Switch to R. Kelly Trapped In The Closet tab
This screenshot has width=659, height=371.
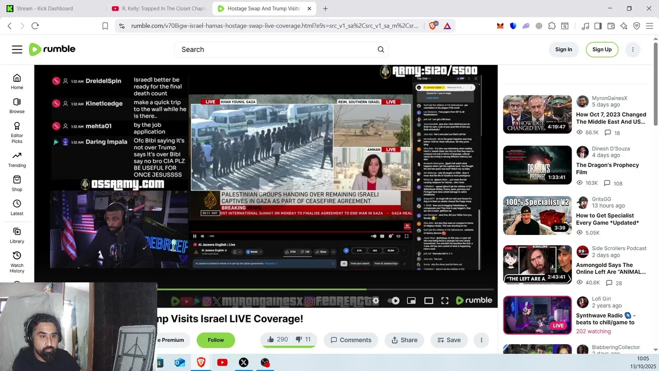[x=159, y=8]
